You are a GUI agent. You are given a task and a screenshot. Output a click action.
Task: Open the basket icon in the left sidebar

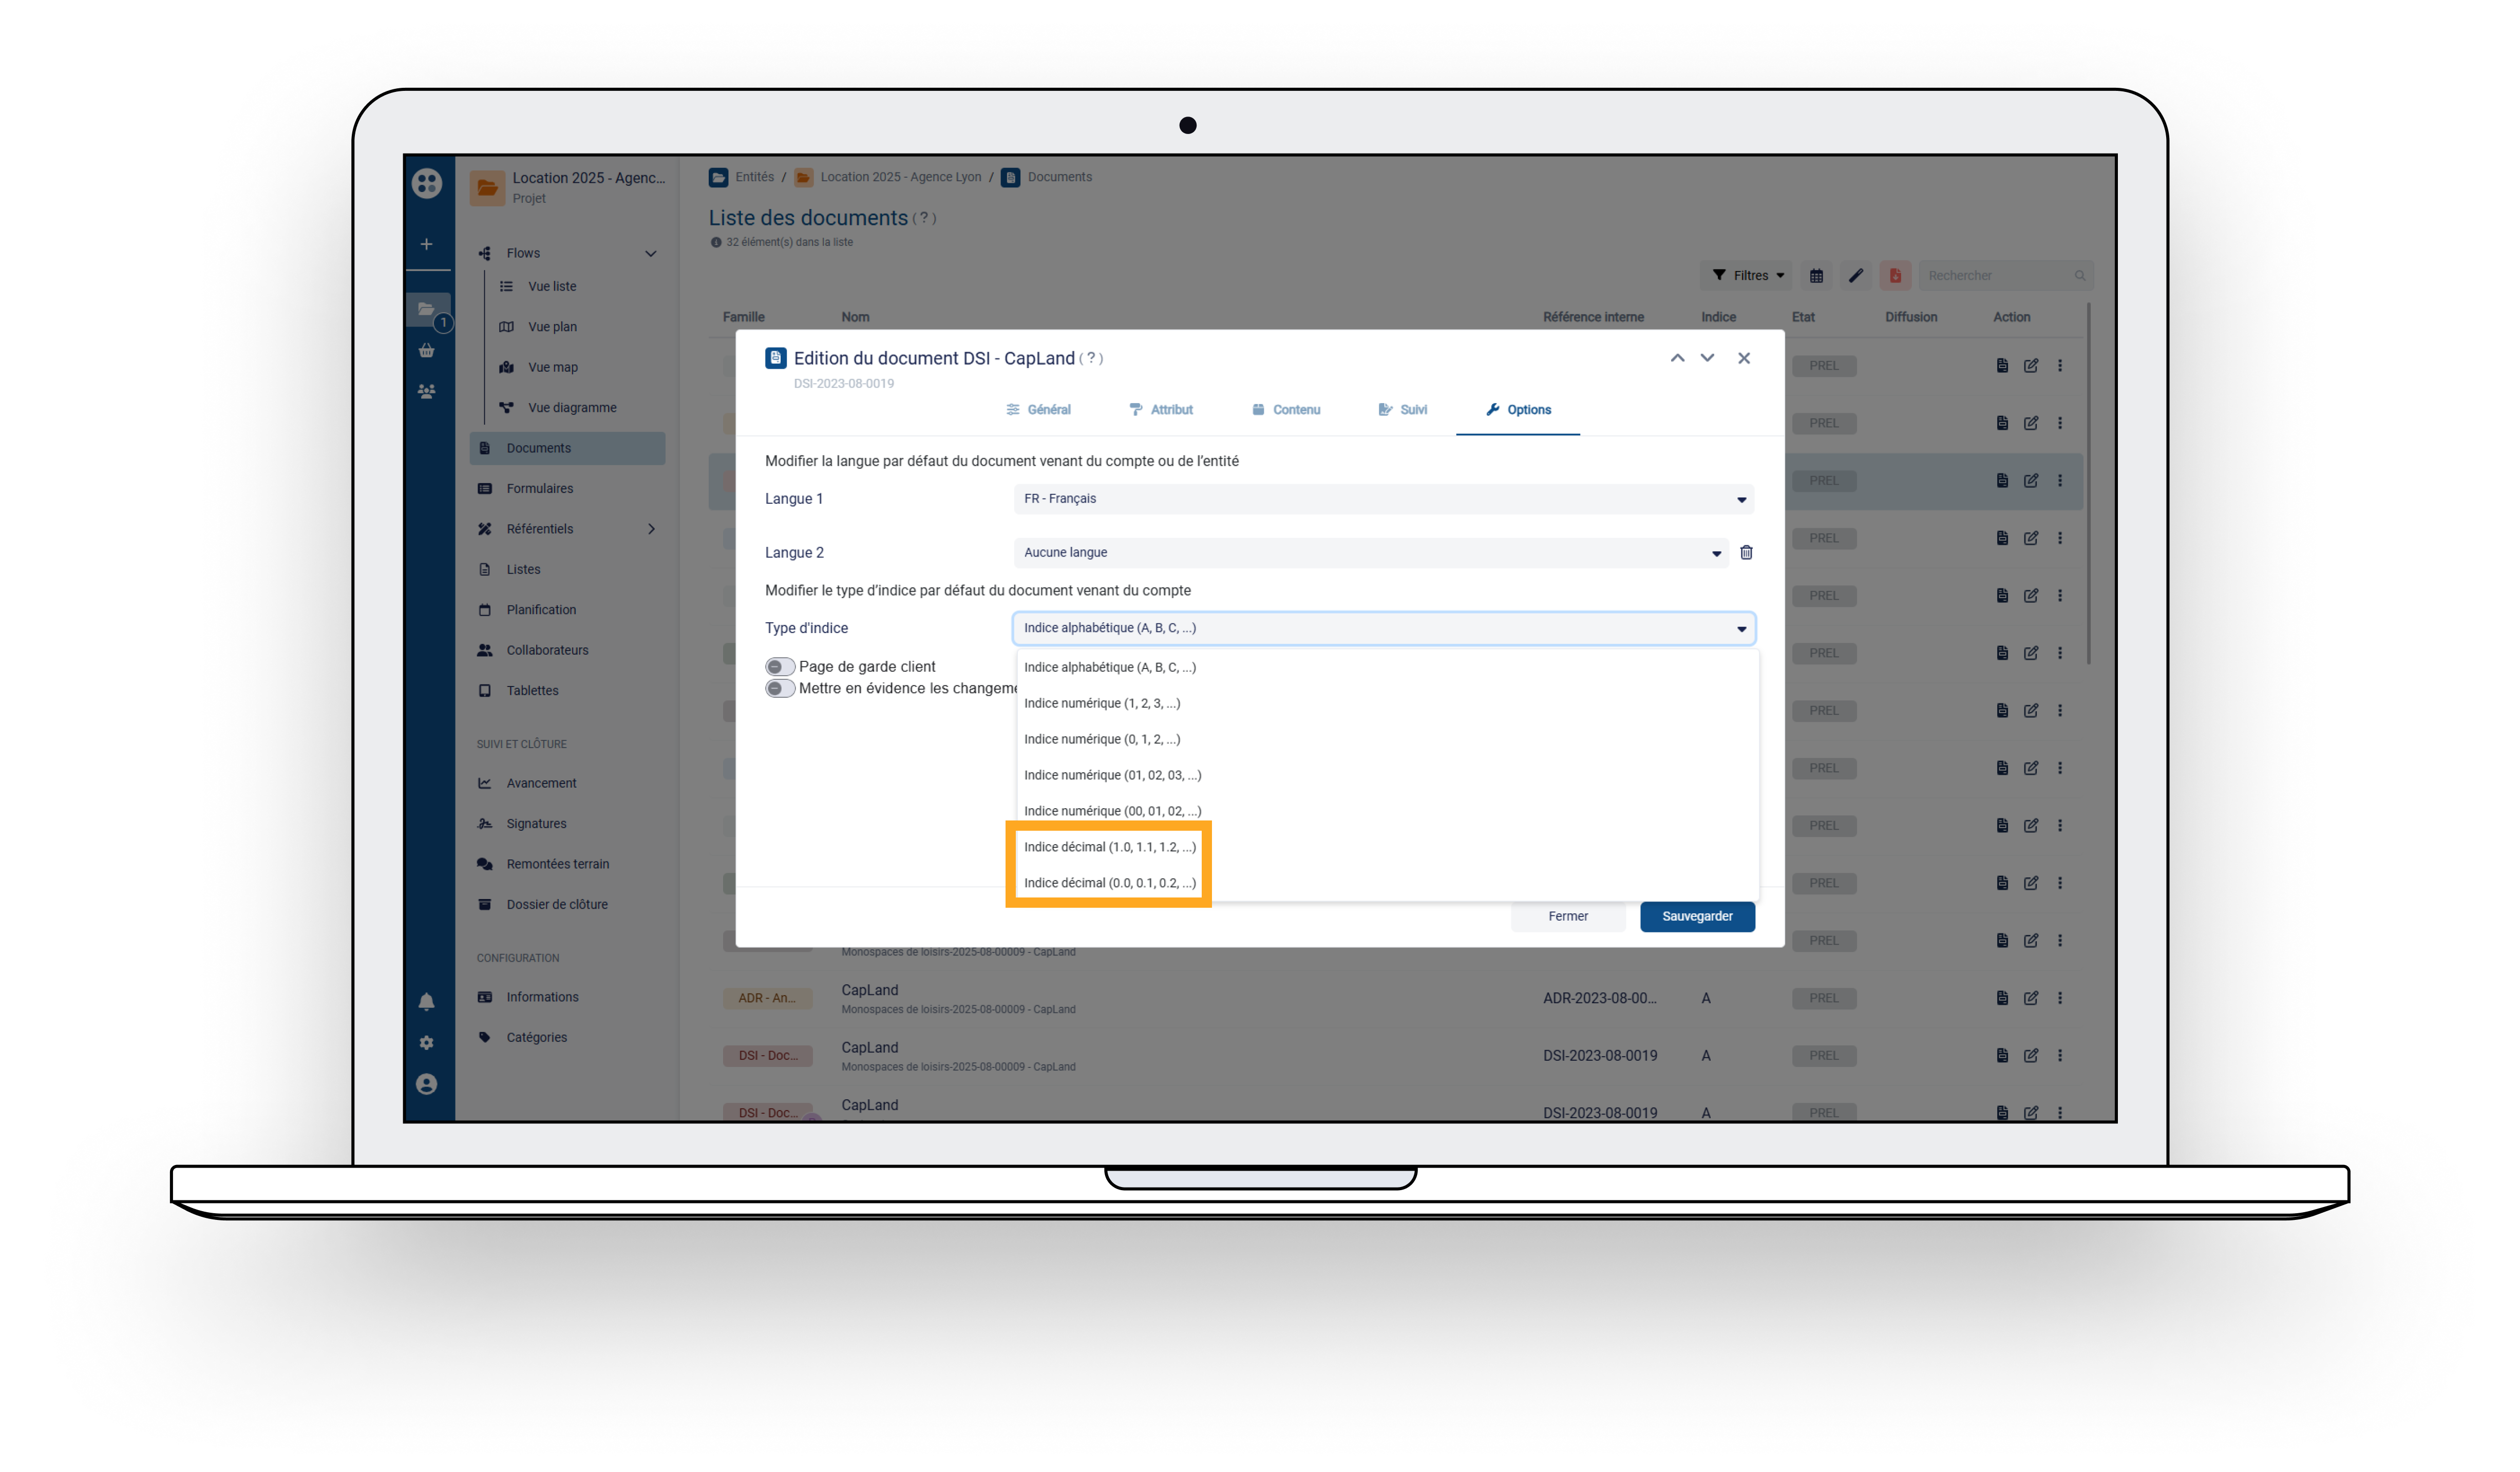(427, 351)
